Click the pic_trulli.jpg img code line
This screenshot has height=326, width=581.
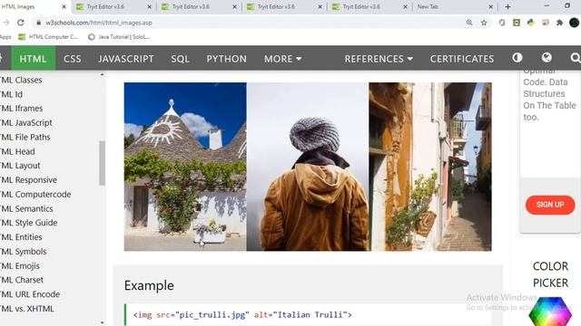(x=242, y=315)
